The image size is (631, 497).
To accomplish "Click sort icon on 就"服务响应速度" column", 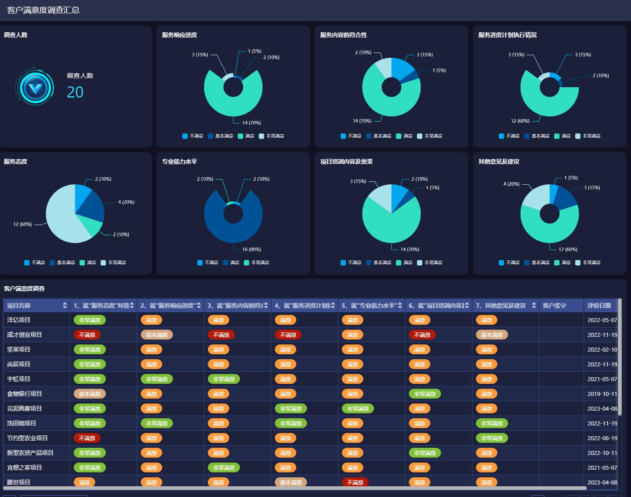I will click(199, 306).
